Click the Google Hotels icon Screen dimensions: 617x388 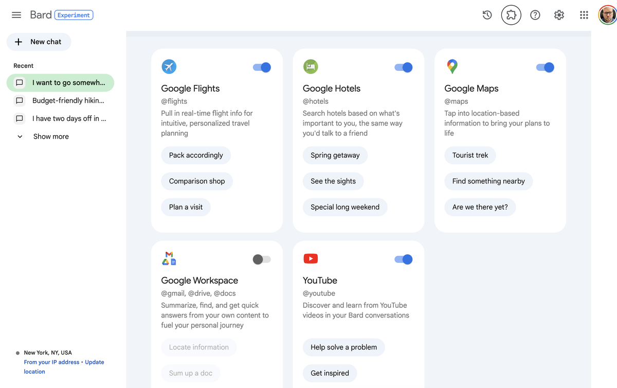[x=311, y=66]
